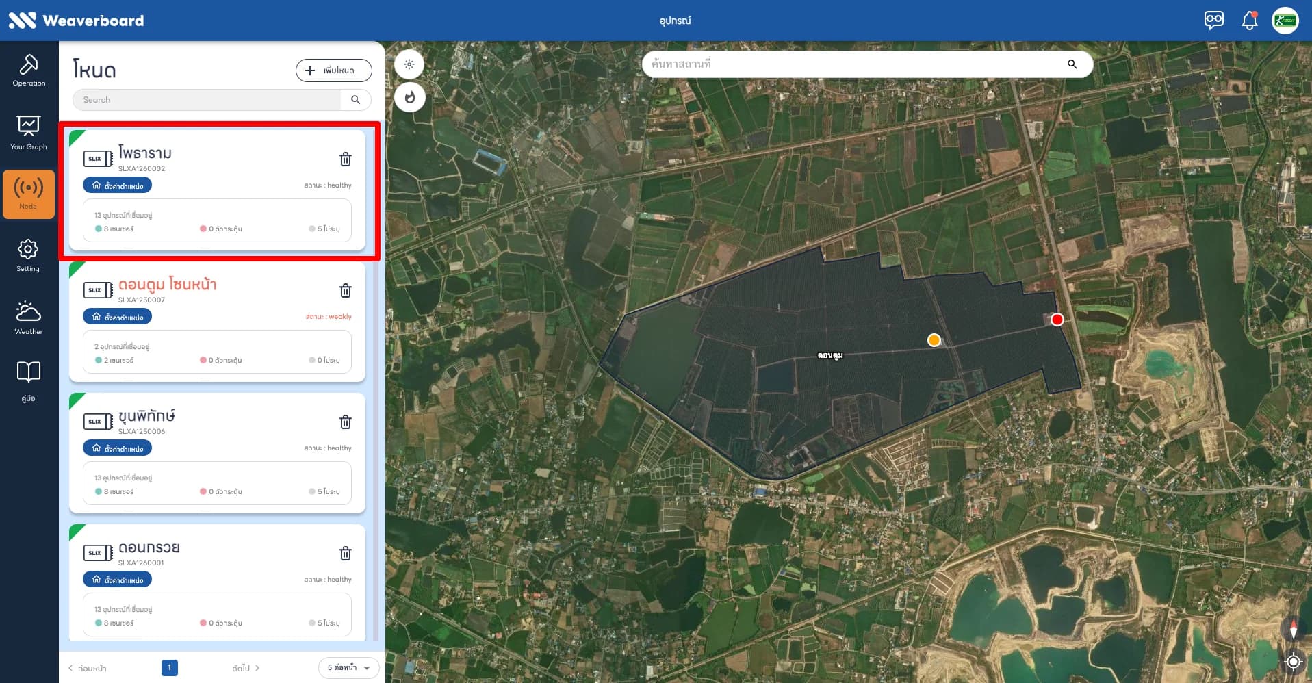Image resolution: width=1312 pixels, height=683 pixels.
Task: Click the orange map marker
Action: pyautogui.click(x=934, y=340)
